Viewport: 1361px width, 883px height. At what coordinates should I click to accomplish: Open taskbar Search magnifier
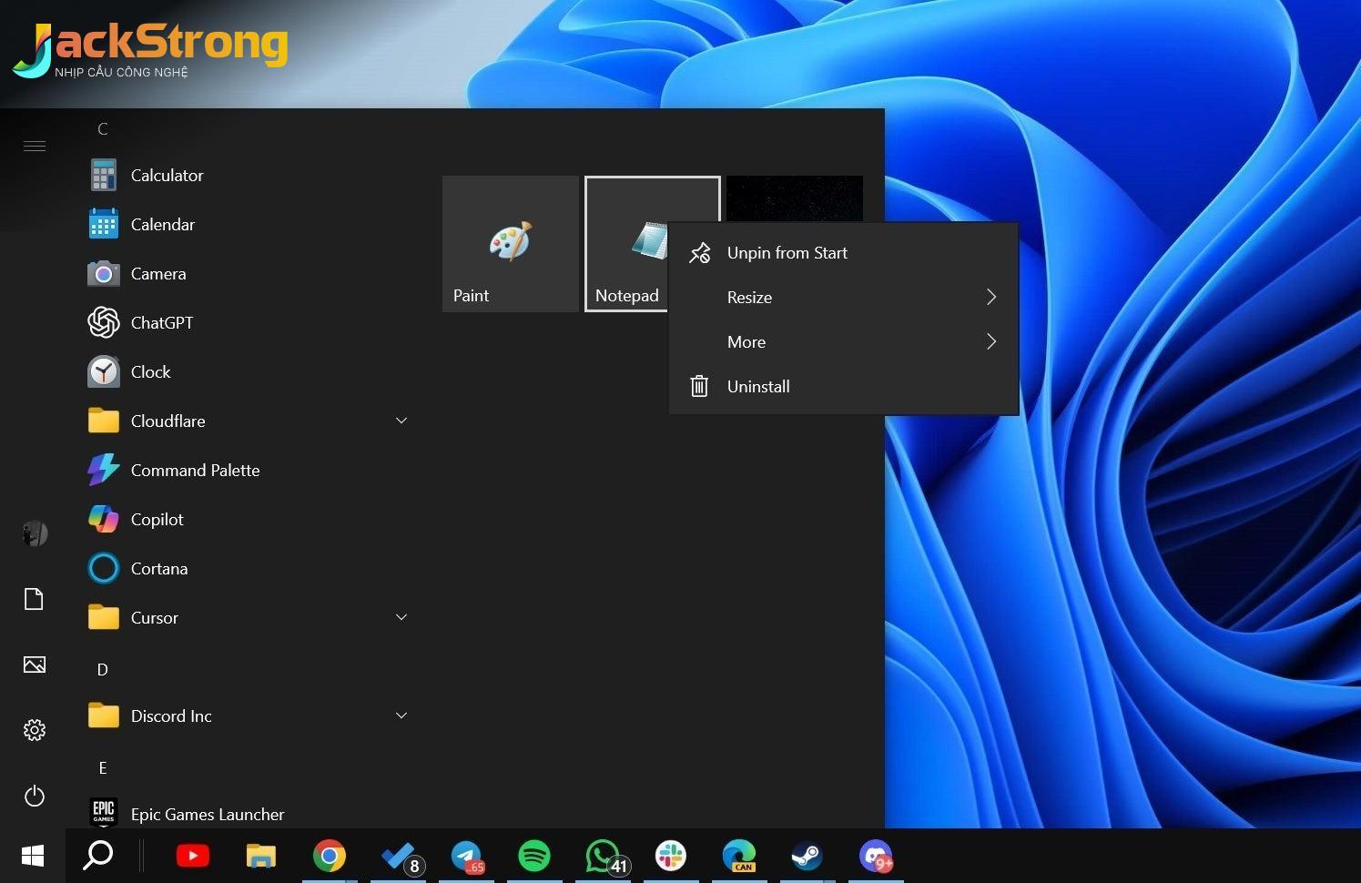(98, 856)
